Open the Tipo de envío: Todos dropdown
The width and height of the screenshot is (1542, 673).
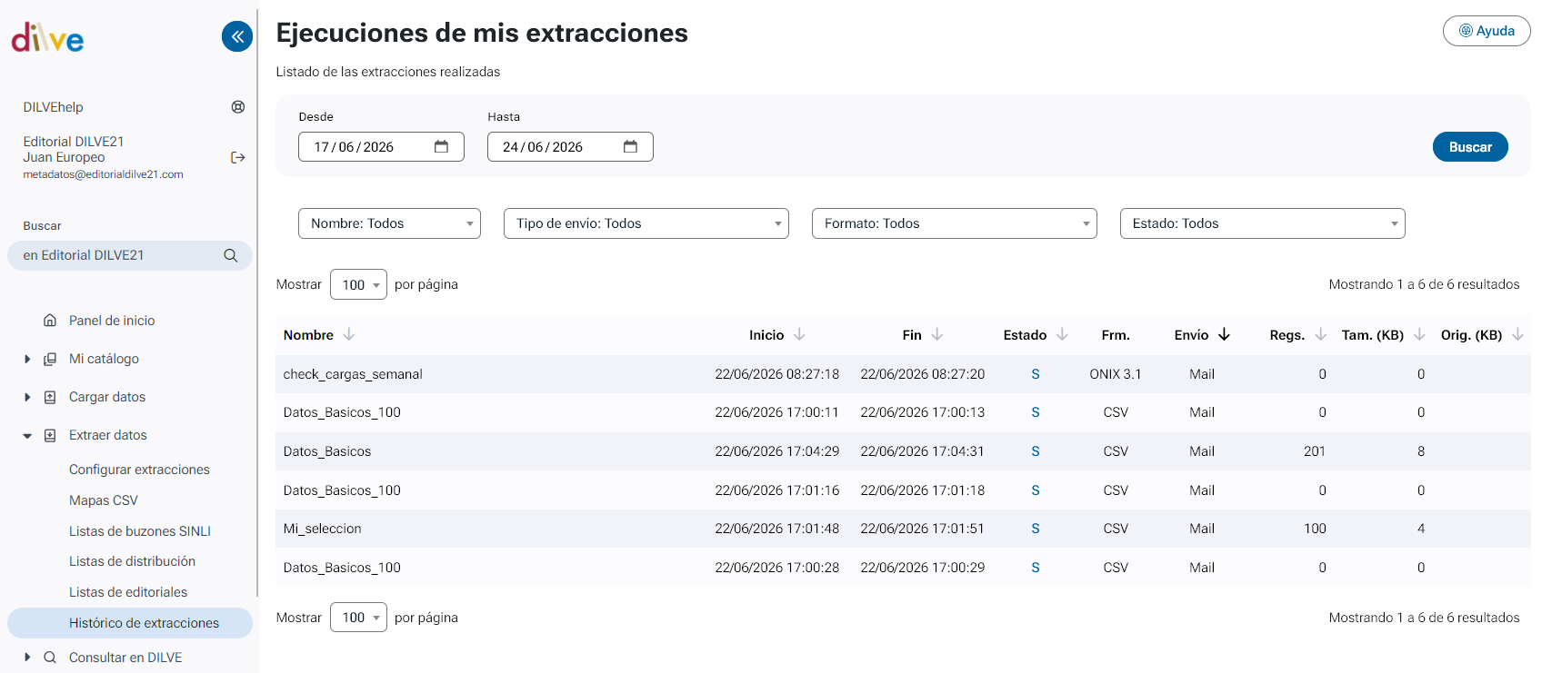[x=646, y=223]
